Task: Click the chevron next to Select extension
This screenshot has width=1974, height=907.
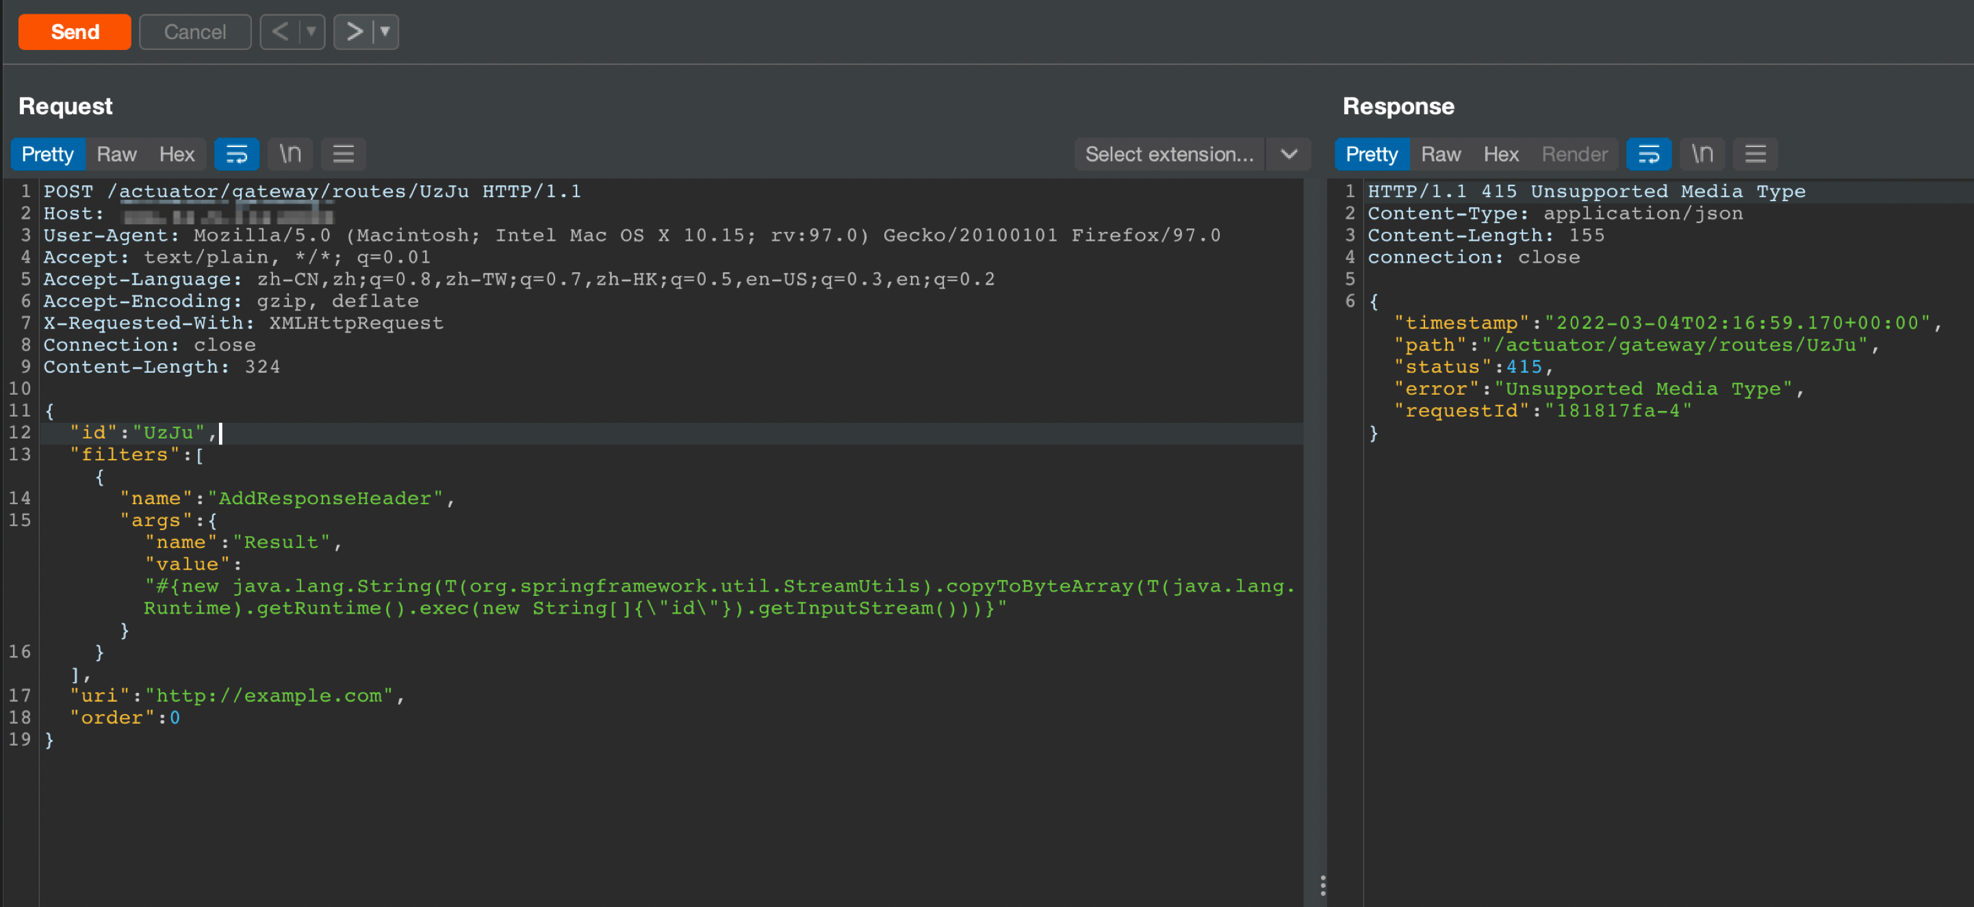Action: (1289, 154)
